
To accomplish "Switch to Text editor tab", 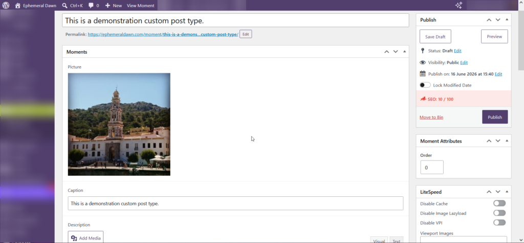I will tap(397, 240).
